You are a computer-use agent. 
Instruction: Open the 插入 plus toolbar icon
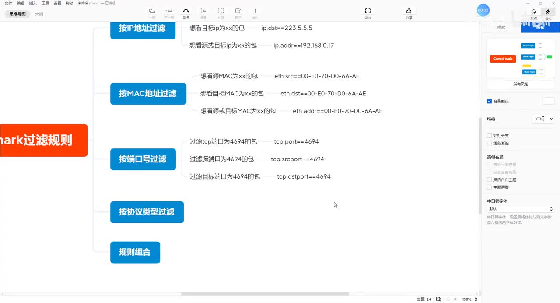[x=255, y=11]
